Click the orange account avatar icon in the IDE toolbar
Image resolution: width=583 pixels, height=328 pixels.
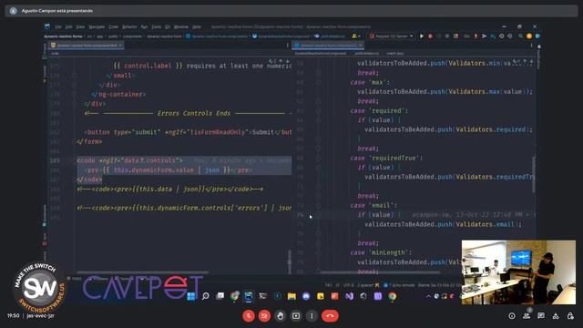(x=529, y=36)
